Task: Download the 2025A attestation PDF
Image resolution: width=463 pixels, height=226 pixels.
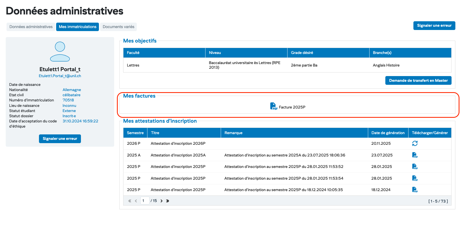Action: (415, 155)
